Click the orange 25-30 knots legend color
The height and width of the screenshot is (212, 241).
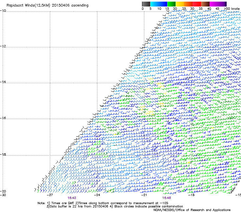coord(188,4)
